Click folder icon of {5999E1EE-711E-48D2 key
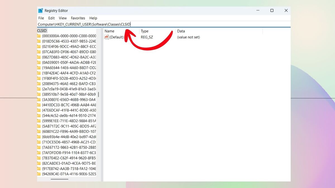335x188 pixels. 39,121
